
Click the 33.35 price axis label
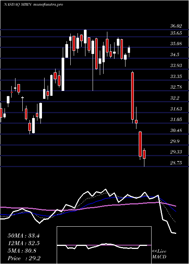coord(176,77)
